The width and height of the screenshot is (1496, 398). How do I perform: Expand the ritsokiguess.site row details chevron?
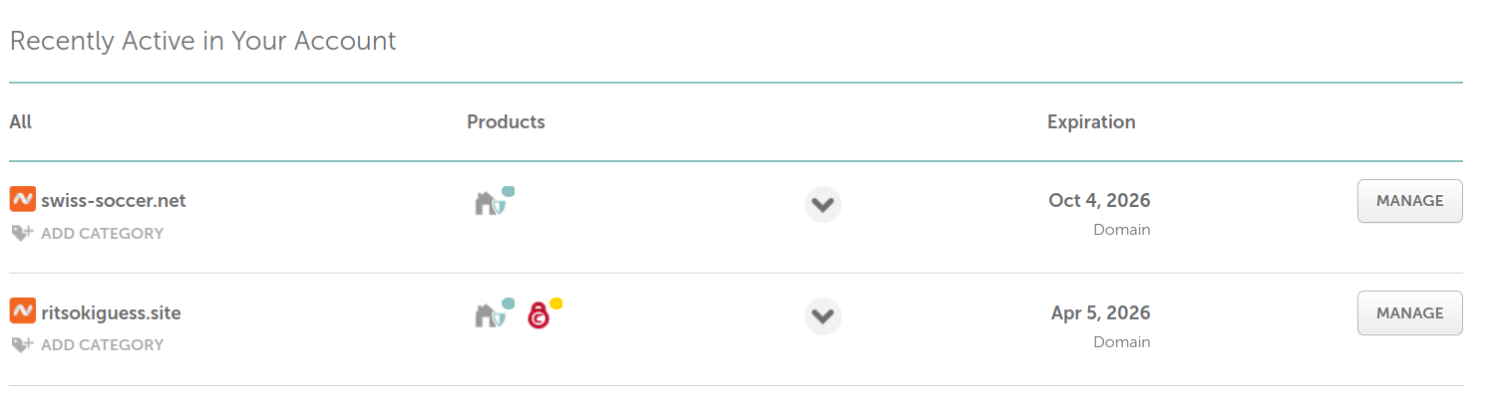(823, 316)
